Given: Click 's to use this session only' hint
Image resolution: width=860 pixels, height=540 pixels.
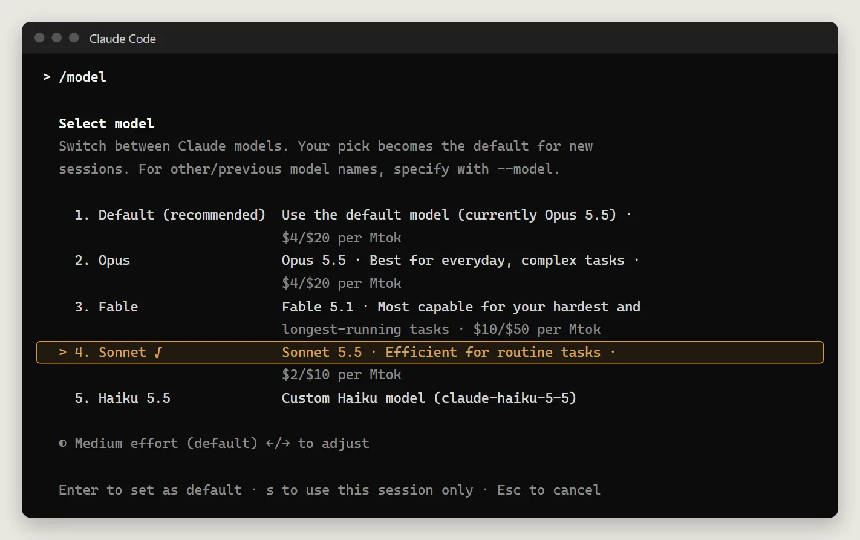Looking at the screenshot, I should coord(370,490).
